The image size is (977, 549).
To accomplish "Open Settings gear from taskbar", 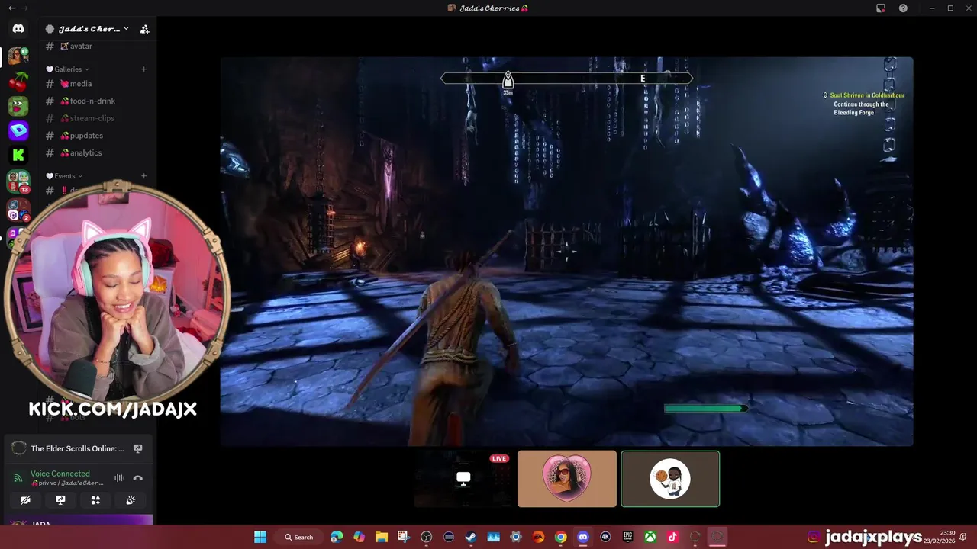I will point(515,537).
